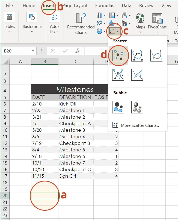Viewport: 178px width, 220px height.
Task: Choose Scatter with Smooth Lines and Markers
Action: tap(137, 55)
